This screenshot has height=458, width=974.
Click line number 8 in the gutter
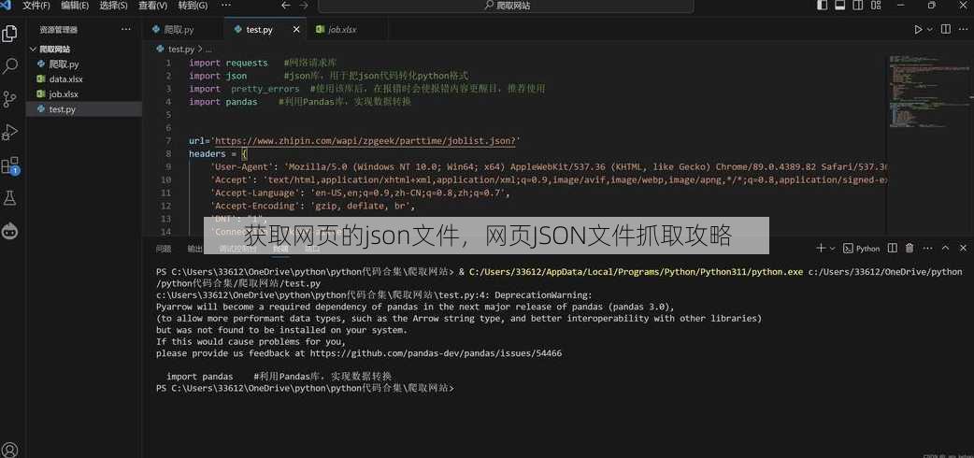(168, 153)
